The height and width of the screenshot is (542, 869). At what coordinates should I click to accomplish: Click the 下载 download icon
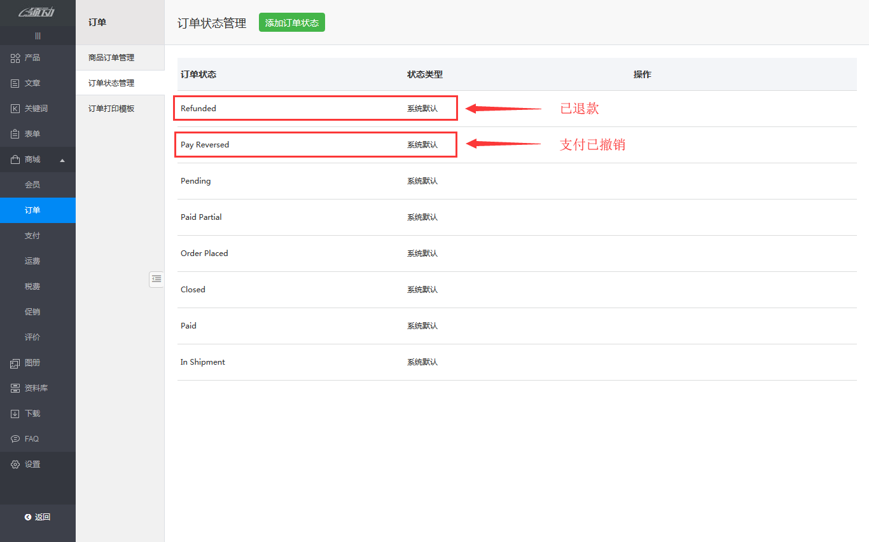coord(15,413)
